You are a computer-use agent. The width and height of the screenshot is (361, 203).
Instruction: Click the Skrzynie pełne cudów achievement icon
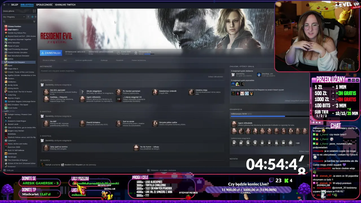[x=155, y=123]
